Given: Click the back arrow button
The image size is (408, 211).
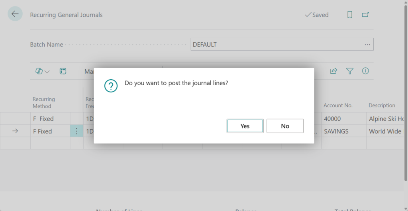Looking at the screenshot, I should (15, 14).
